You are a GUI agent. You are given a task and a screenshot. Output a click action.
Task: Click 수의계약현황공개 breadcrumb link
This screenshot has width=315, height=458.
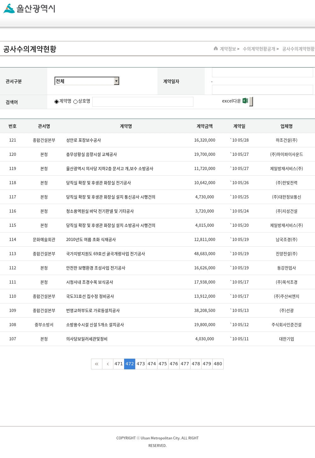click(x=259, y=49)
